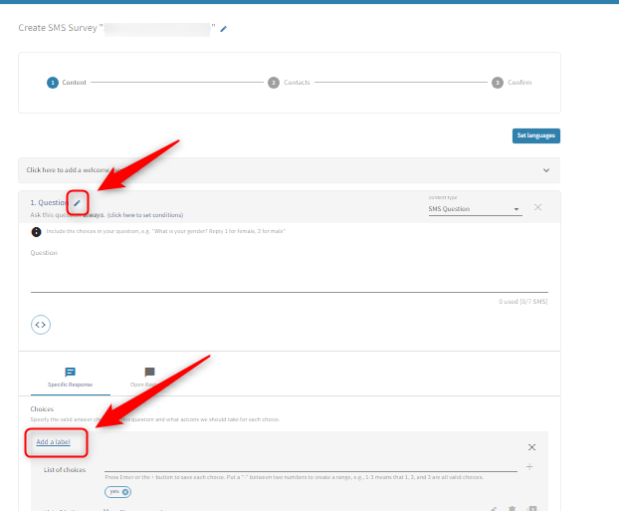
Task: Click the code brackets insert-variable icon
Action: click(x=41, y=324)
